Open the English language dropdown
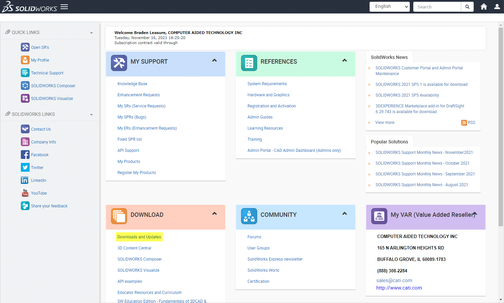The width and height of the screenshot is (504, 303). [389, 7]
